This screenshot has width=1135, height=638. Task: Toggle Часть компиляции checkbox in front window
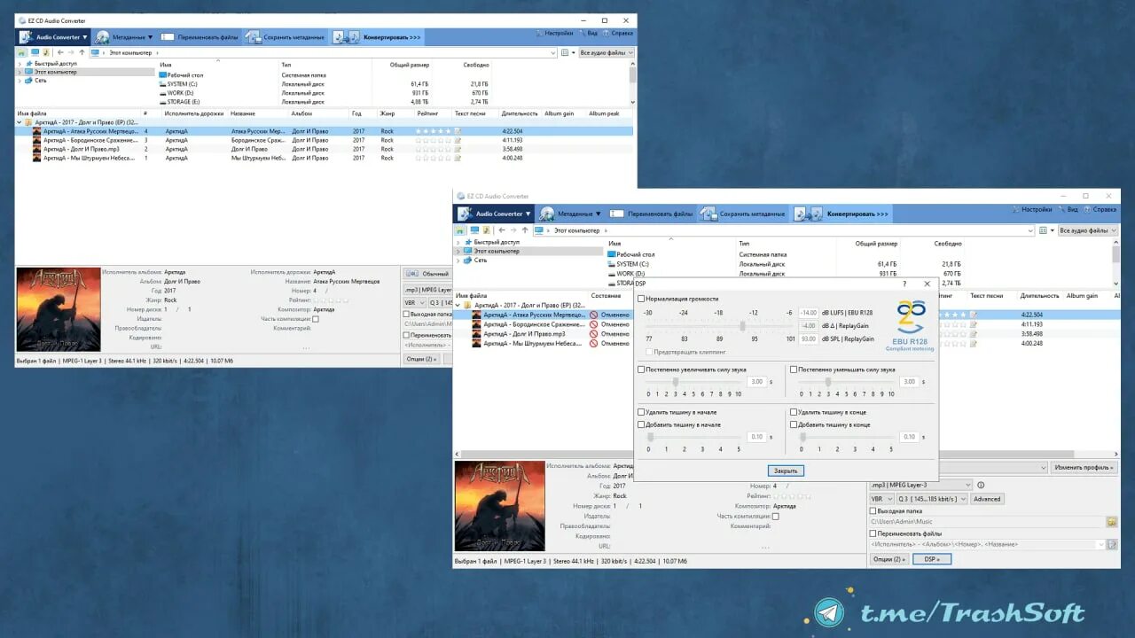(x=775, y=516)
